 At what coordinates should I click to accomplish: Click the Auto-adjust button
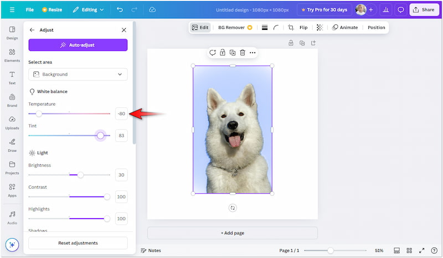tap(78, 45)
